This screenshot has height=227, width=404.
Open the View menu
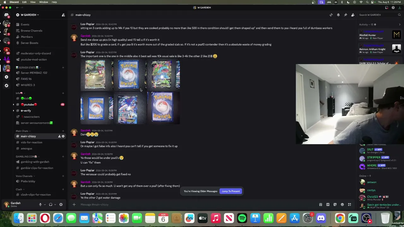click(33, 2)
